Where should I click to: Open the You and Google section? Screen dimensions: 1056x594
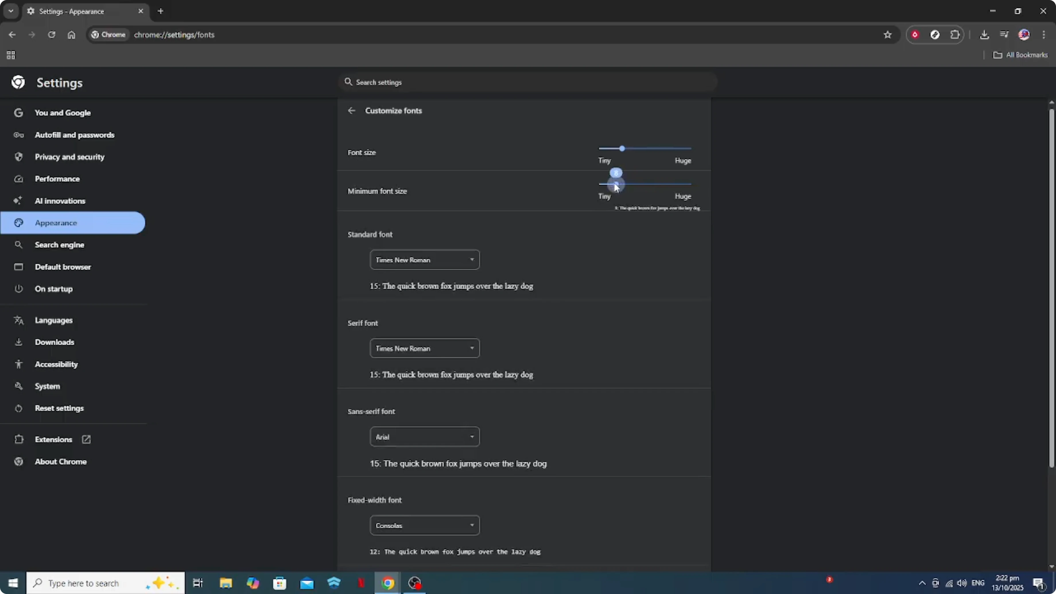point(62,113)
